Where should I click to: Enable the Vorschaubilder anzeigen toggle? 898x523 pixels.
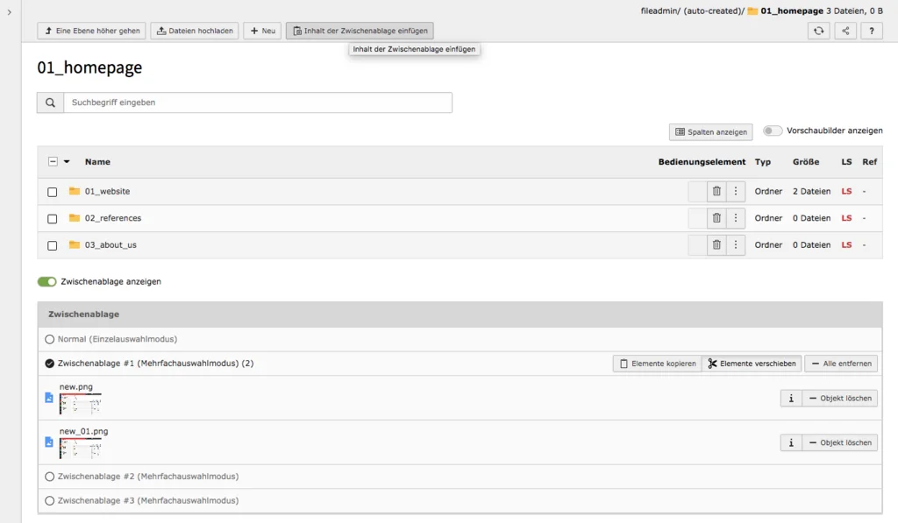773,130
